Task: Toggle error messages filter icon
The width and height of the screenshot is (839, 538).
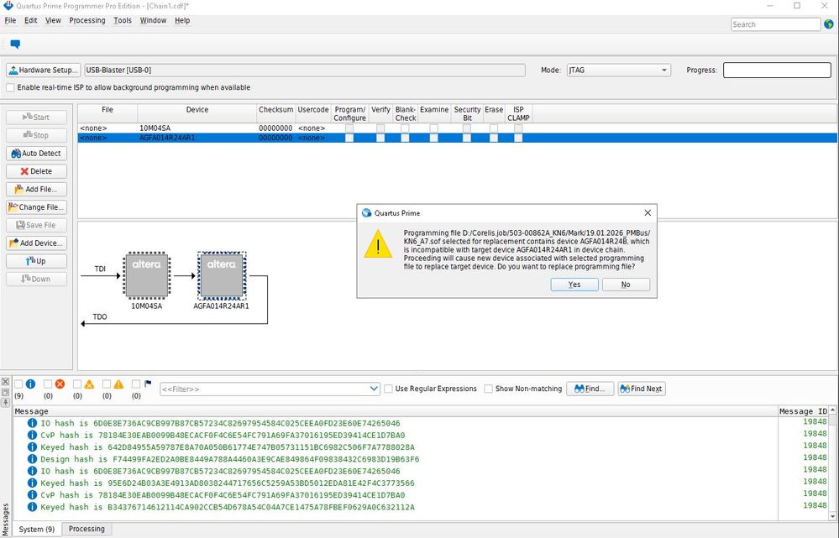Action: tap(60, 384)
